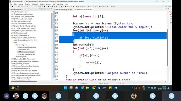Expand the javaprograms package
Image resolution: width=181 pixels, height=101 pixels.
[x=14, y=57]
